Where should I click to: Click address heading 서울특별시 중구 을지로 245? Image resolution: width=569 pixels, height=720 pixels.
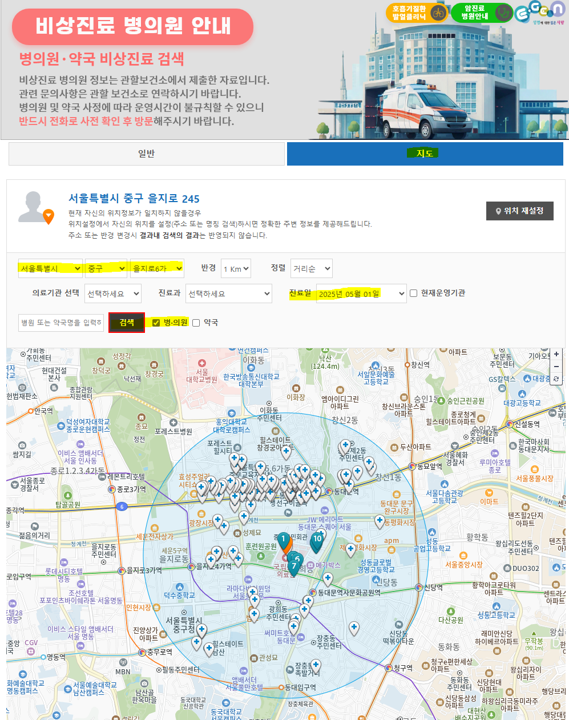[134, 198]
